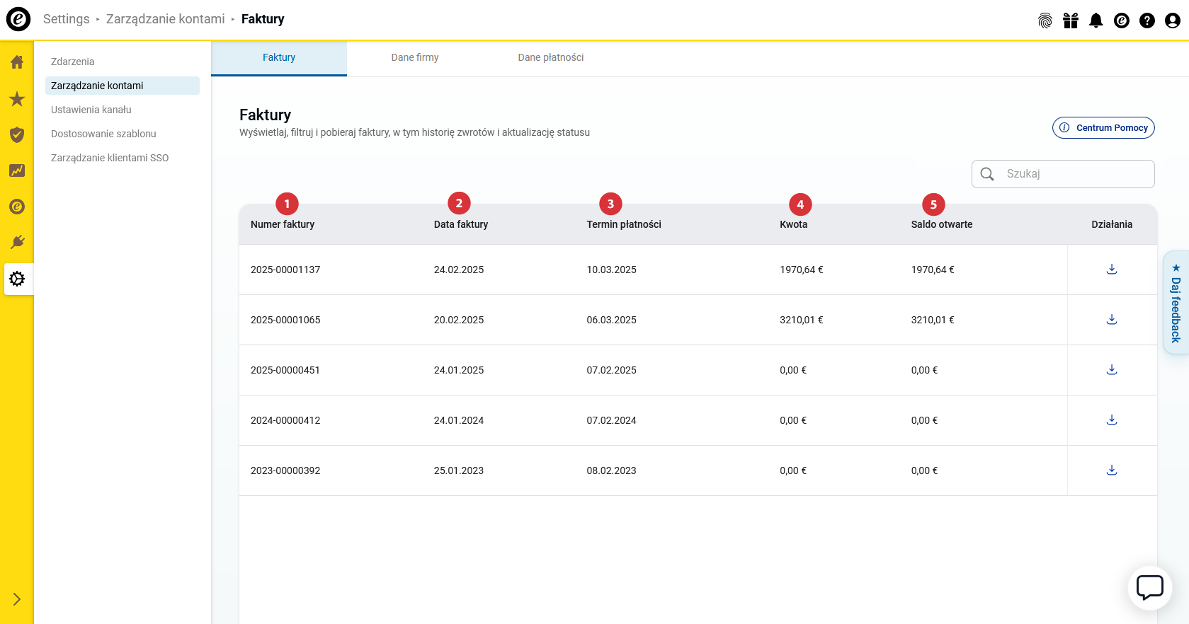
Task: Open the Daj feedback side tab
Action: (1176, 303)
